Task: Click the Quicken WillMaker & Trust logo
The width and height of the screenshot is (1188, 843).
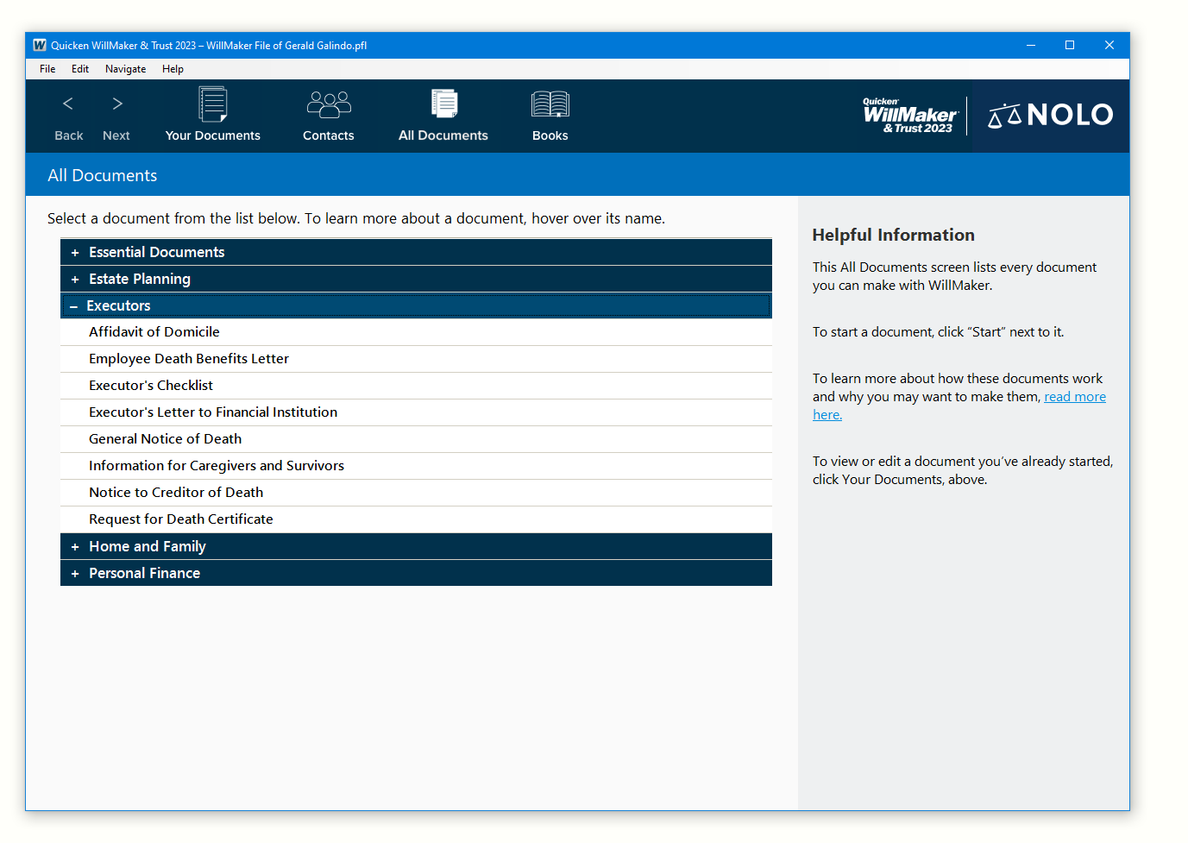Action: click(x=909, y=116)
